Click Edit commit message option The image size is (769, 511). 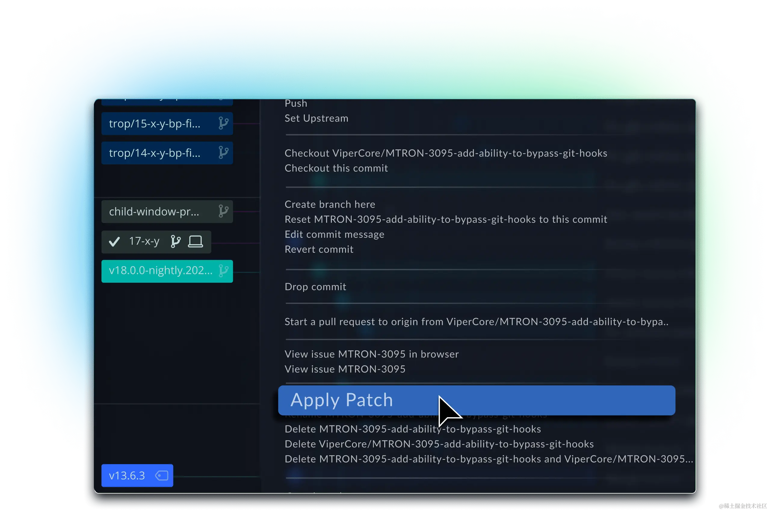(334, 234)
